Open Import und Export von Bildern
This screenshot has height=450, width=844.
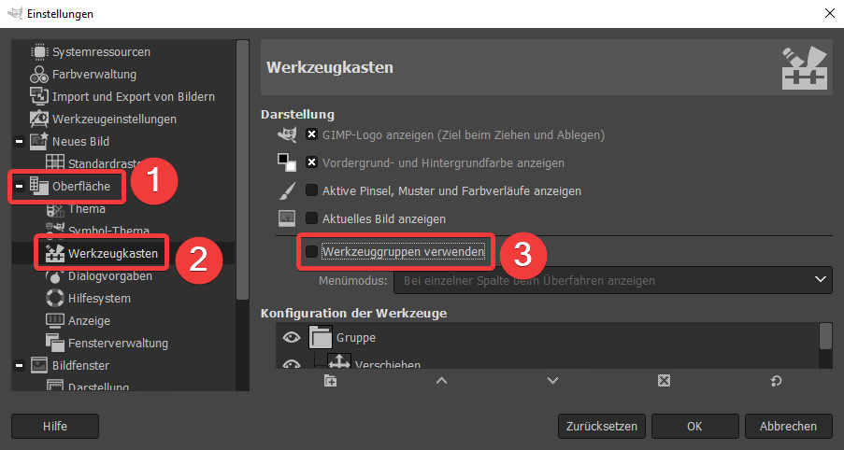point(134,97)
